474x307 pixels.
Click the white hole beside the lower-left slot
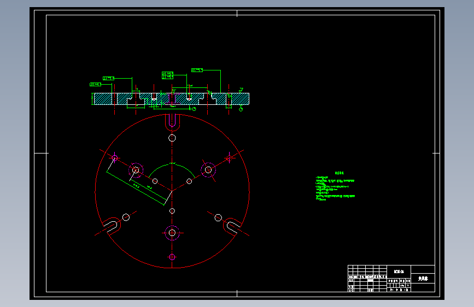[x=126, y=217]
